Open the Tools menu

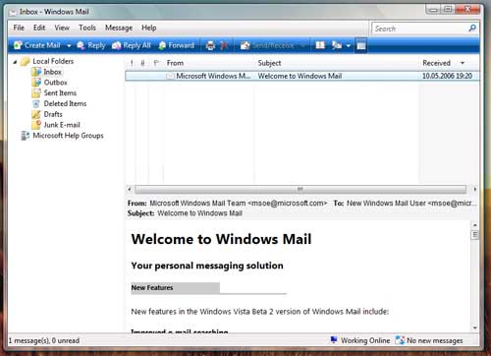(x=87, y=28)
